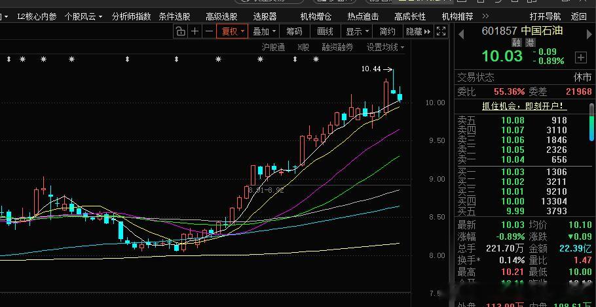This screenshot has height=307, width=596.
Task: Click the 港 Hong Kong badge
Action: tap(530, 43)
